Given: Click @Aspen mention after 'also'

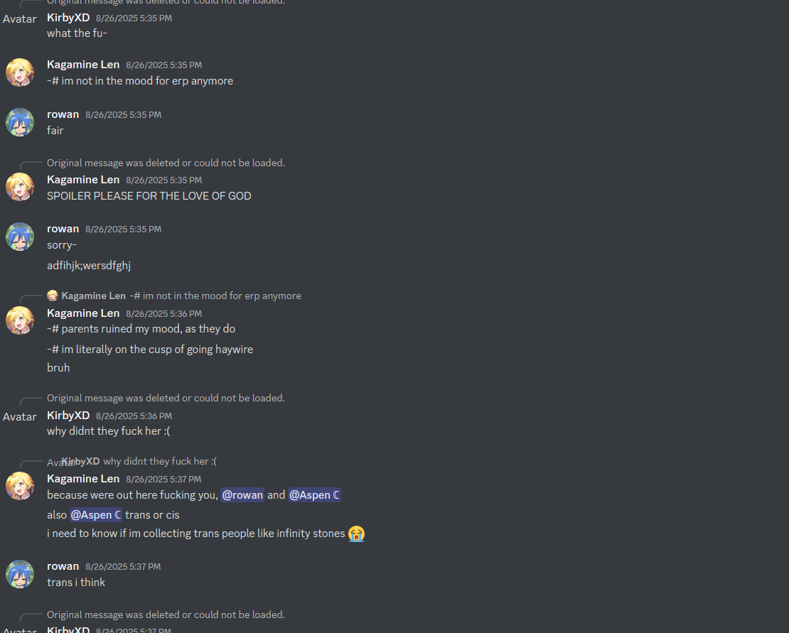Looking at the screenshot, I should point(96,515).
